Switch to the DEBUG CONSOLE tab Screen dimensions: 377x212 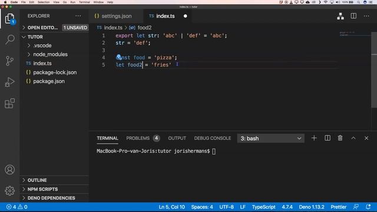point(213,138)
